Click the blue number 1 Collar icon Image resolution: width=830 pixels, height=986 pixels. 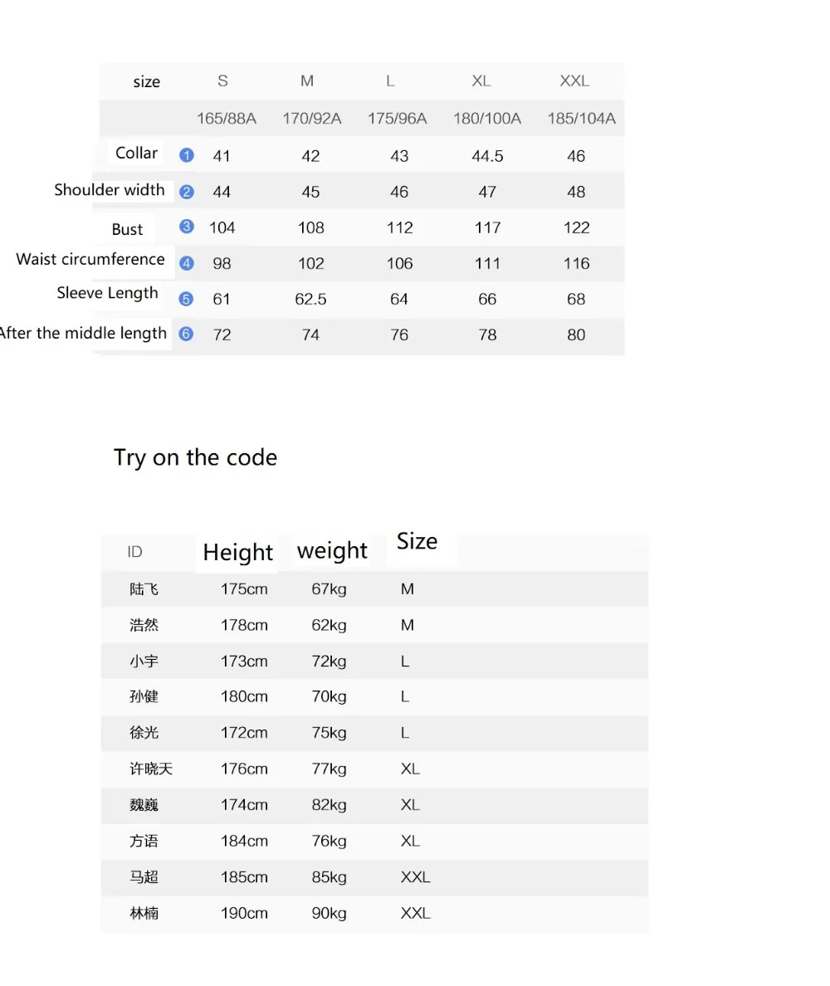coord(186,154)
